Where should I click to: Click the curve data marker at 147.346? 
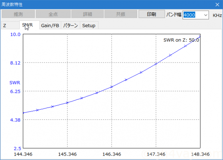tap(156, 64)
